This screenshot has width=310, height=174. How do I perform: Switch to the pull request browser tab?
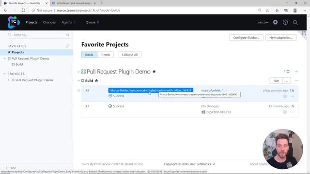(74, 3)
